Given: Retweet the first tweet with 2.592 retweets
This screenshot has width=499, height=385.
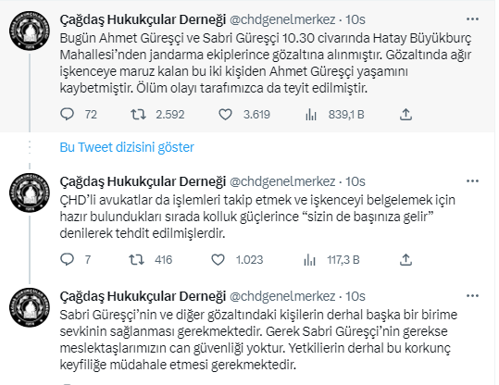Looking at the screenshot, I should click(139, 114).
